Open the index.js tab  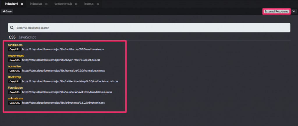(89, 4)
